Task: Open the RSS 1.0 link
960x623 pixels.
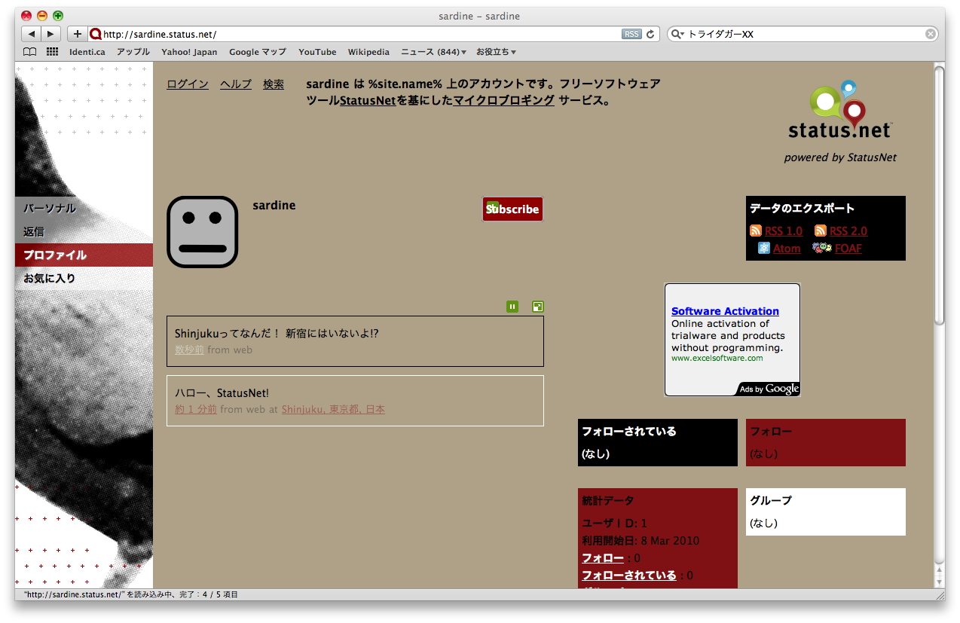Action: (784, 231)
